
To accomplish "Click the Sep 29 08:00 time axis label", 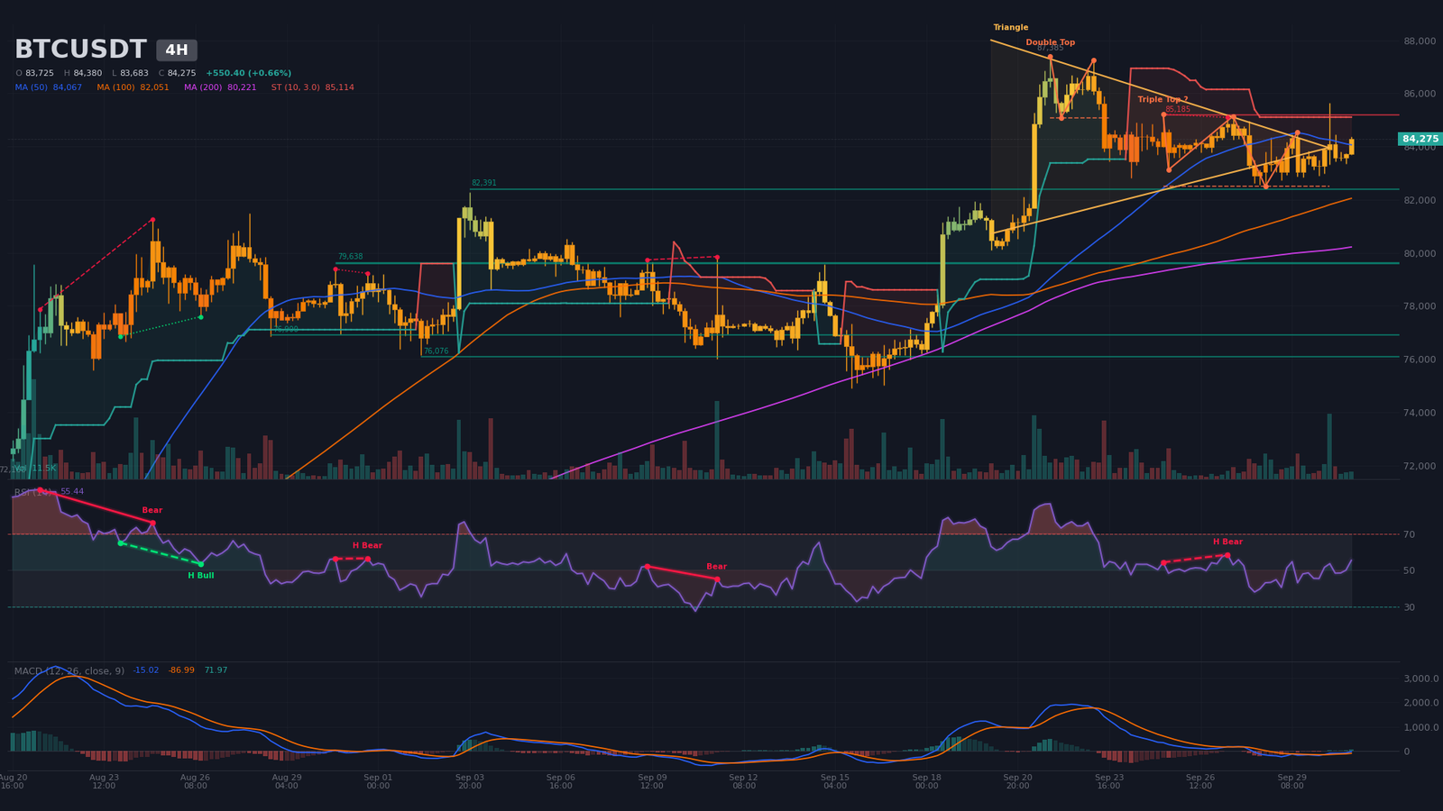I will point(1291,781).
